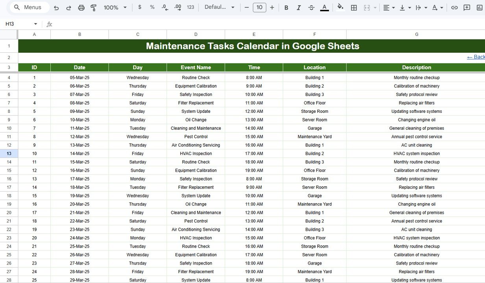
Task: Open the text rotation dropdown
Action: click(x=437, y=7)
